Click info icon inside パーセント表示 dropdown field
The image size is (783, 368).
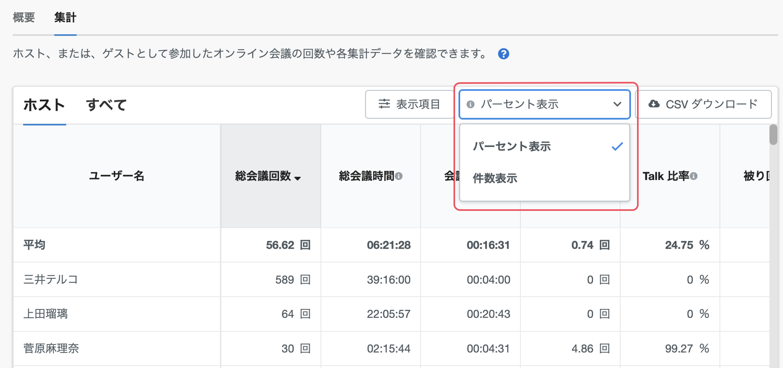[471, 105]
